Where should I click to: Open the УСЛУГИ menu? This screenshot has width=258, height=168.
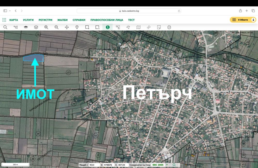(x=28, y=20)
